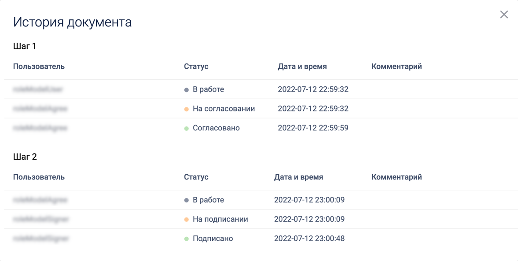Click orange dot beside На согласовании
The height and width of the screenshot is (261, 518).
[x=187, y=109]
